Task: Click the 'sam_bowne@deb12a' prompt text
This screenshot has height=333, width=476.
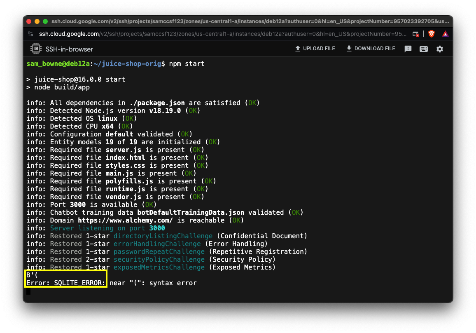Action: pos(58,64)
